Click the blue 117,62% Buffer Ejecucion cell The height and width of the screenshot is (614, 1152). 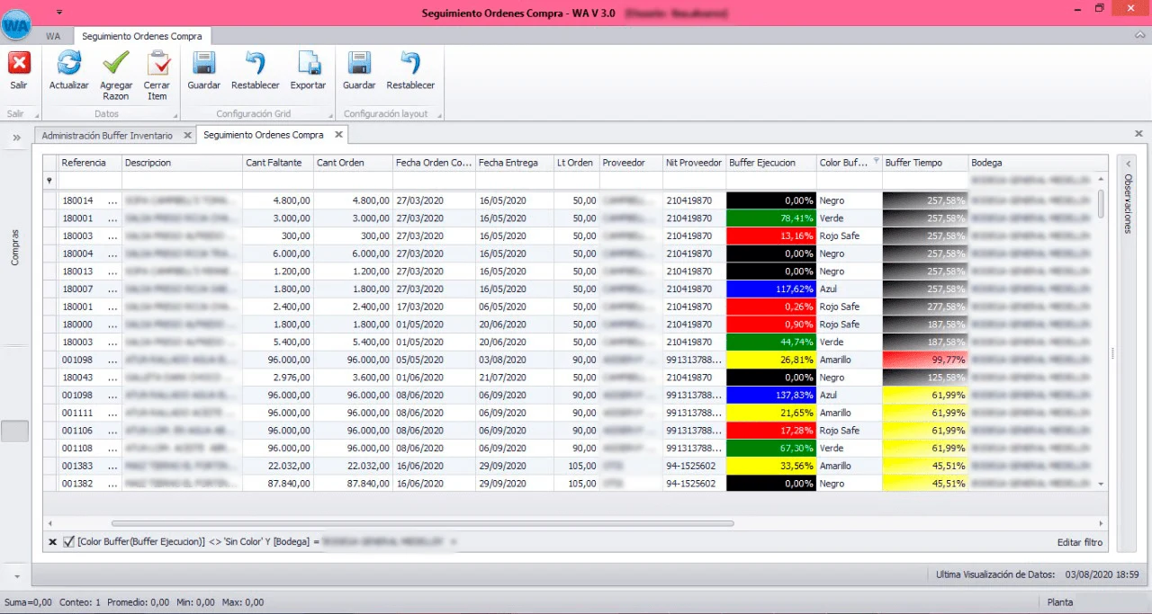click(x=771, y=289)
